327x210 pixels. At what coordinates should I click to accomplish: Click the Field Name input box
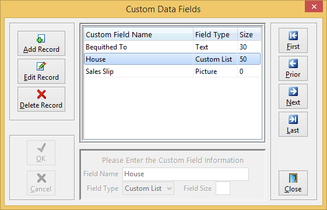pyautogui.click(x=185, y=174)
